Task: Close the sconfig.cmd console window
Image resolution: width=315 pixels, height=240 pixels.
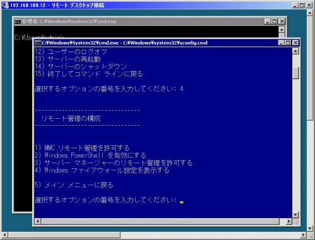Action: point(295,43)
